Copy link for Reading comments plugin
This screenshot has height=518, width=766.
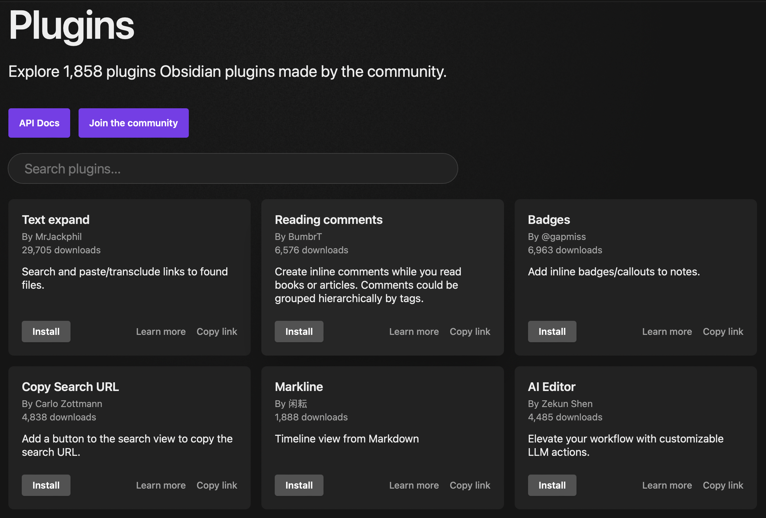pos(470,331)
